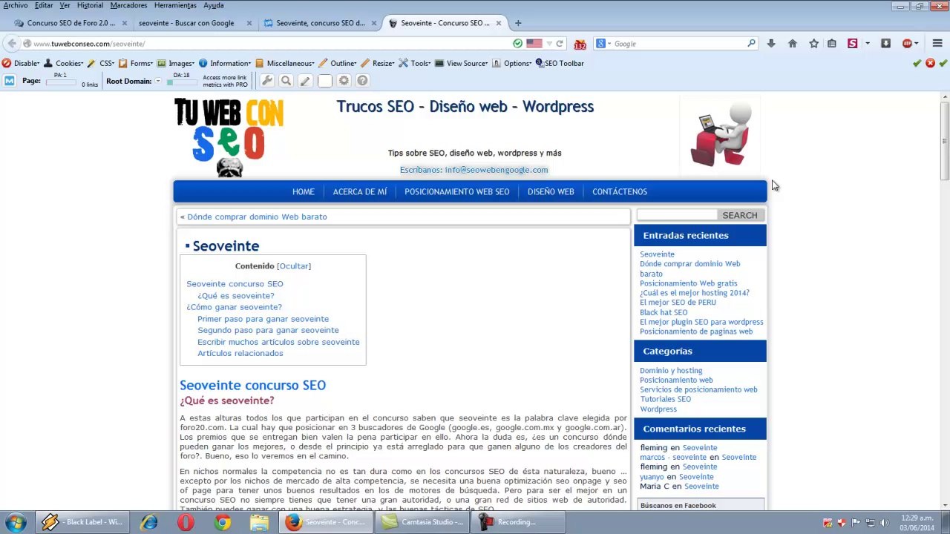Open the Black hat SEO recent entry
This screenshot has height=534, width=950.
click(x=664, y=312)
